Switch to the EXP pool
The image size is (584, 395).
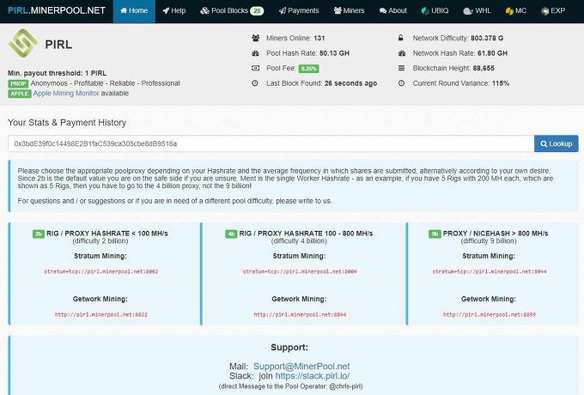pos(553,11)
